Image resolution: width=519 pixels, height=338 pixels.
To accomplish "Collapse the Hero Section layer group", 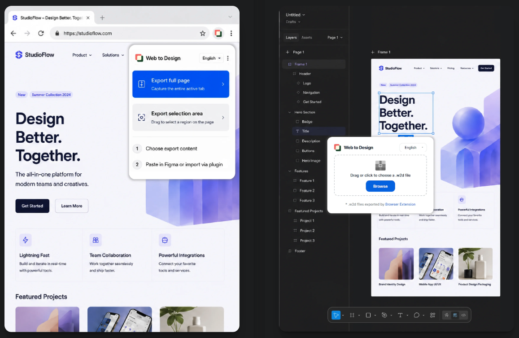I will pyautogui.click(x=290, y=112).
